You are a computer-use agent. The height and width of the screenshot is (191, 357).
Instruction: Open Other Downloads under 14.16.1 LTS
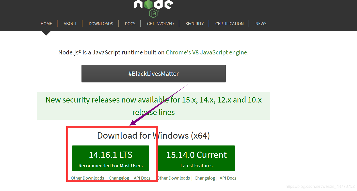point(87,178)
